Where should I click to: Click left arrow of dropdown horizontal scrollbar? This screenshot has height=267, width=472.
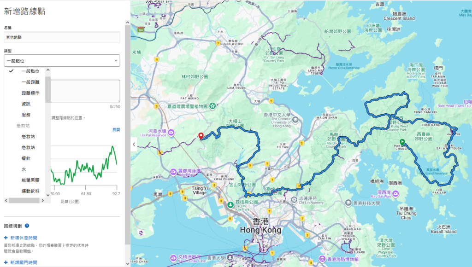pos(6,200)
